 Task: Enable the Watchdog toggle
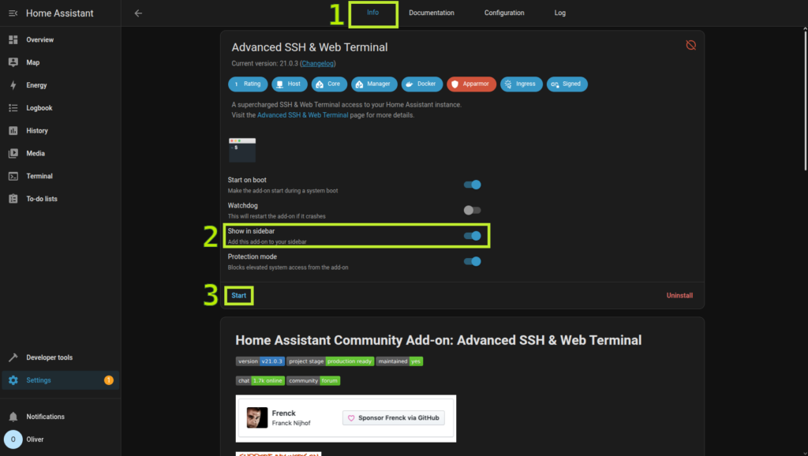tap(472, 210)
